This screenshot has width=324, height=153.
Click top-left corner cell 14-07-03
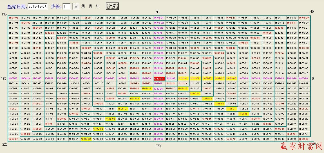(x=14, y=18)
